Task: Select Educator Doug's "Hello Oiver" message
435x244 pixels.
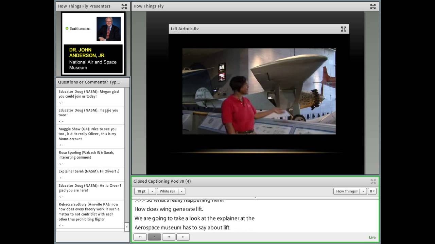Action: click(x=90, y=190)
